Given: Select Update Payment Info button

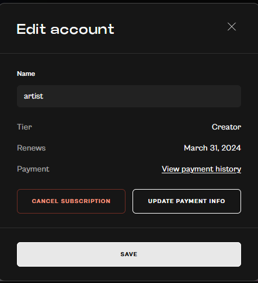Looking at the screenshot, I should point(187,201).
